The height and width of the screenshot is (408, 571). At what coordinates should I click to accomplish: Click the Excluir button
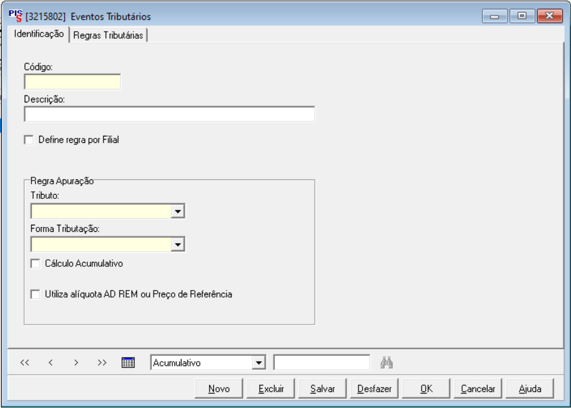[x=270, y=389]
